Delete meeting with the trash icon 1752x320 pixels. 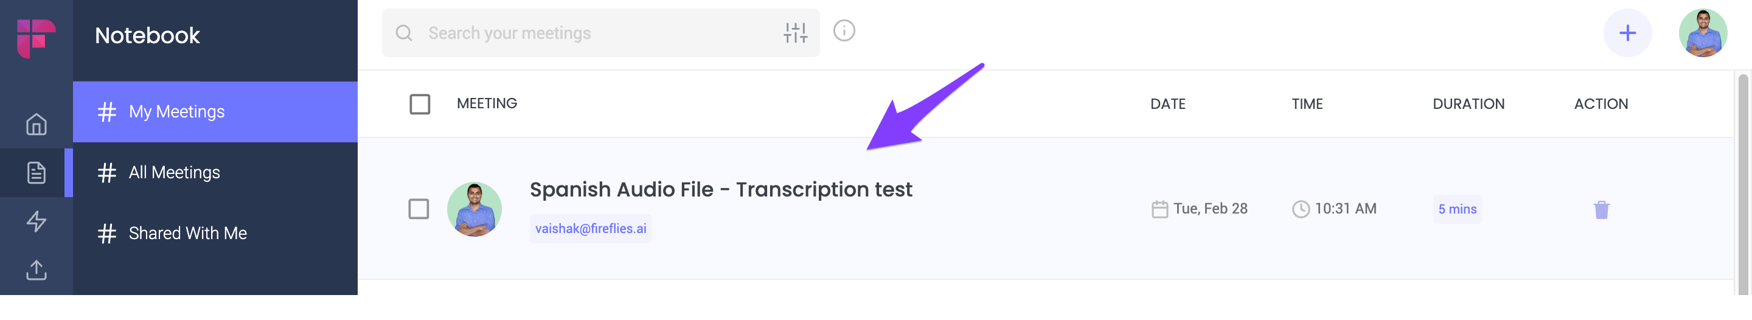click(x=1602, y=210)
